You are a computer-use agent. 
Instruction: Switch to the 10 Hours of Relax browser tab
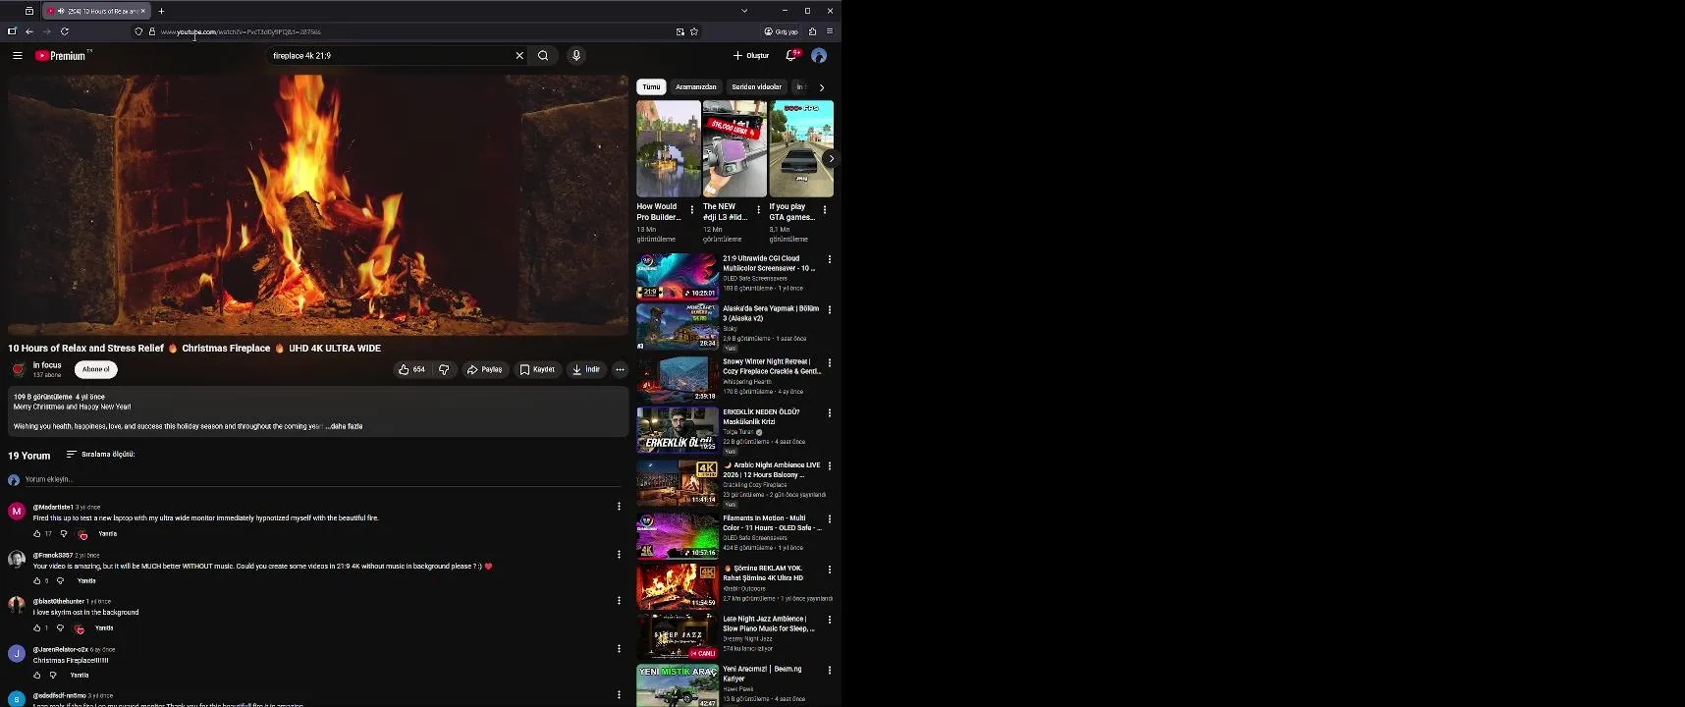[96, 11]
